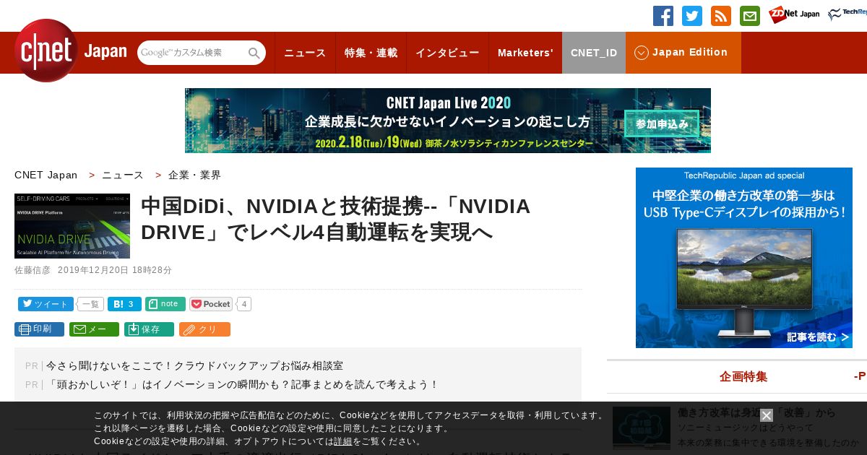Save article with 保存 button
This screenshot has height=455, width=867.
pos(149,329)
